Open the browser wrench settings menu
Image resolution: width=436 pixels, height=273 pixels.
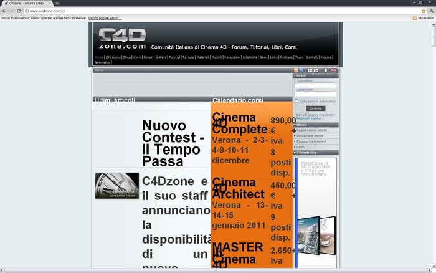click(431, 11)
